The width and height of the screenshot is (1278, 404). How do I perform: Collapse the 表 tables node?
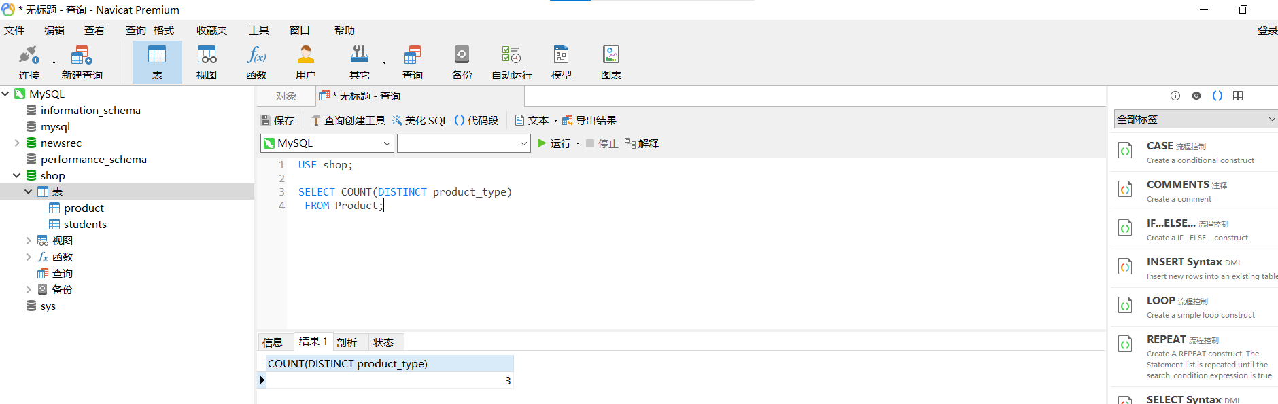(29, 191)
